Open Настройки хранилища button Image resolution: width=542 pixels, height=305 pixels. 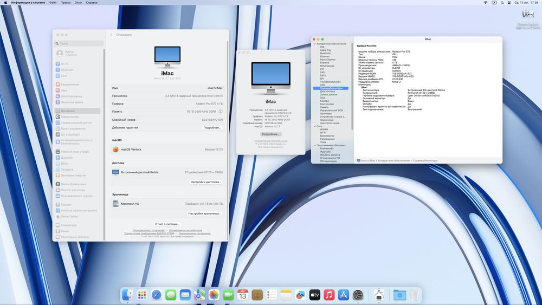[x=204, y=213]
